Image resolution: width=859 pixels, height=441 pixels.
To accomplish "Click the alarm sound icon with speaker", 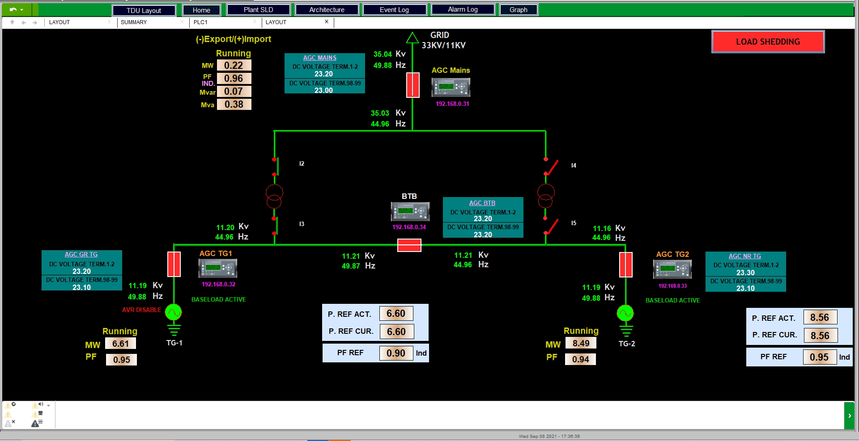I will point(38,405).
